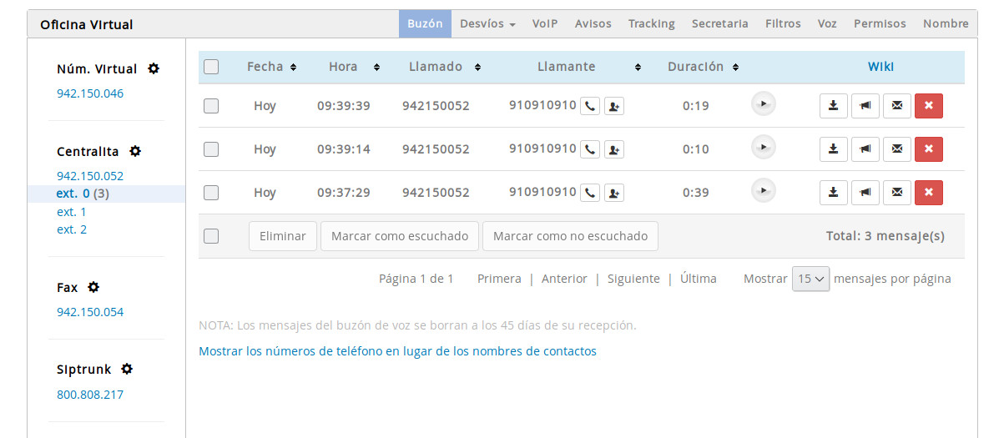
Task: Tick the checkbox for 09:37:29 message
Action: click(211, 193)
